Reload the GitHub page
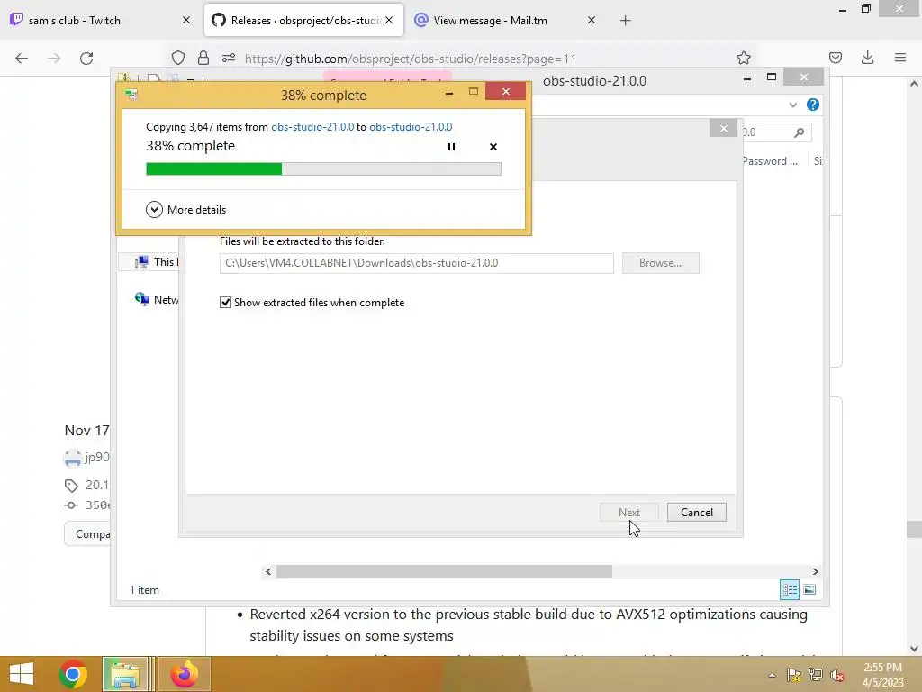 point(86,59)
